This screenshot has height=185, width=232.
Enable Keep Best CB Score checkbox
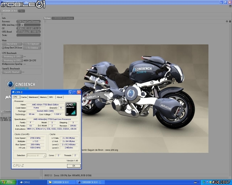click(x=3, y=48)
